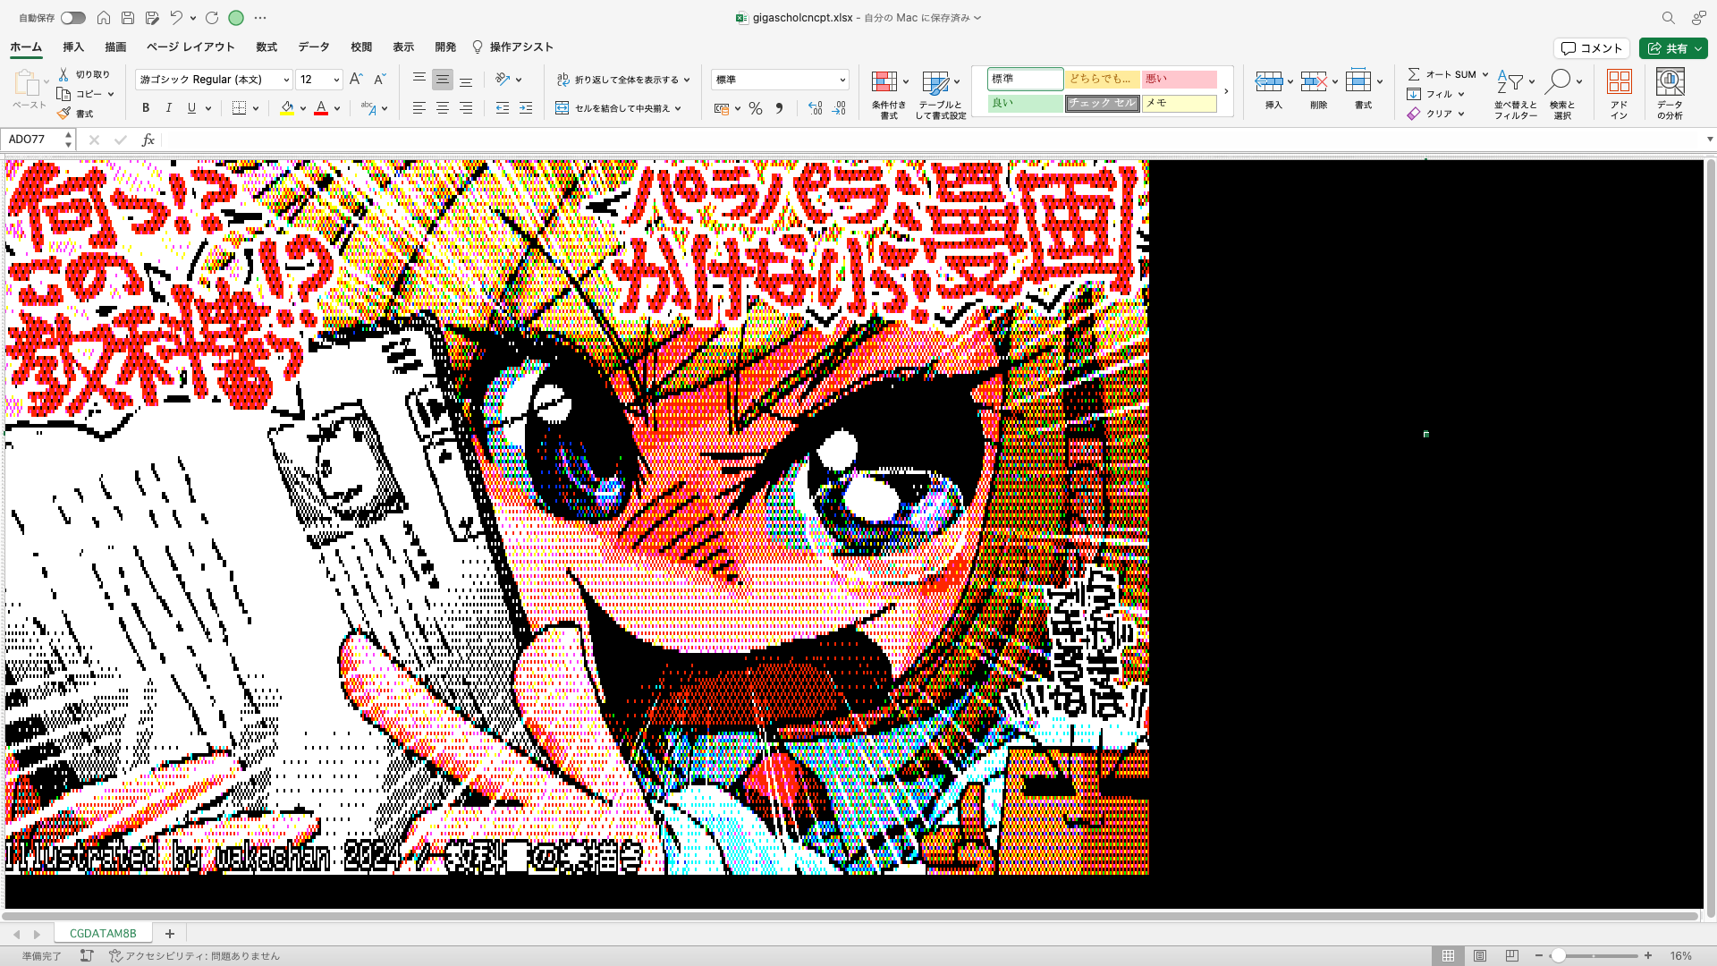Open the font name combo box

coord(215,80)
